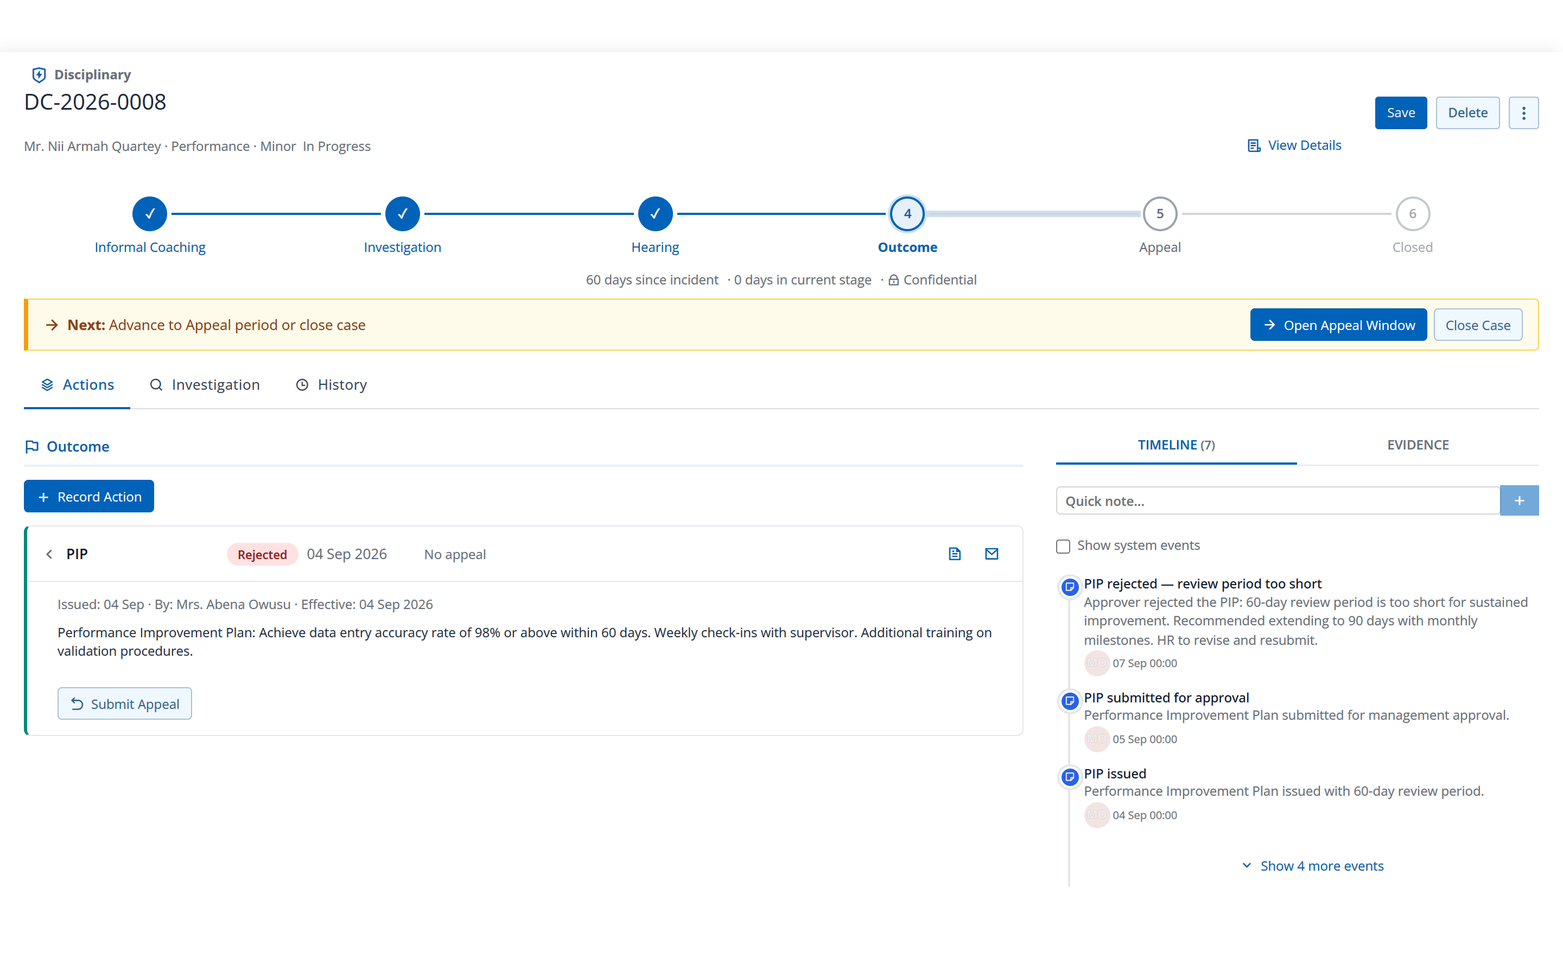Screen dimensions: 1563x977
Task: Click the Close Case button
Action: click(1478, 325)
